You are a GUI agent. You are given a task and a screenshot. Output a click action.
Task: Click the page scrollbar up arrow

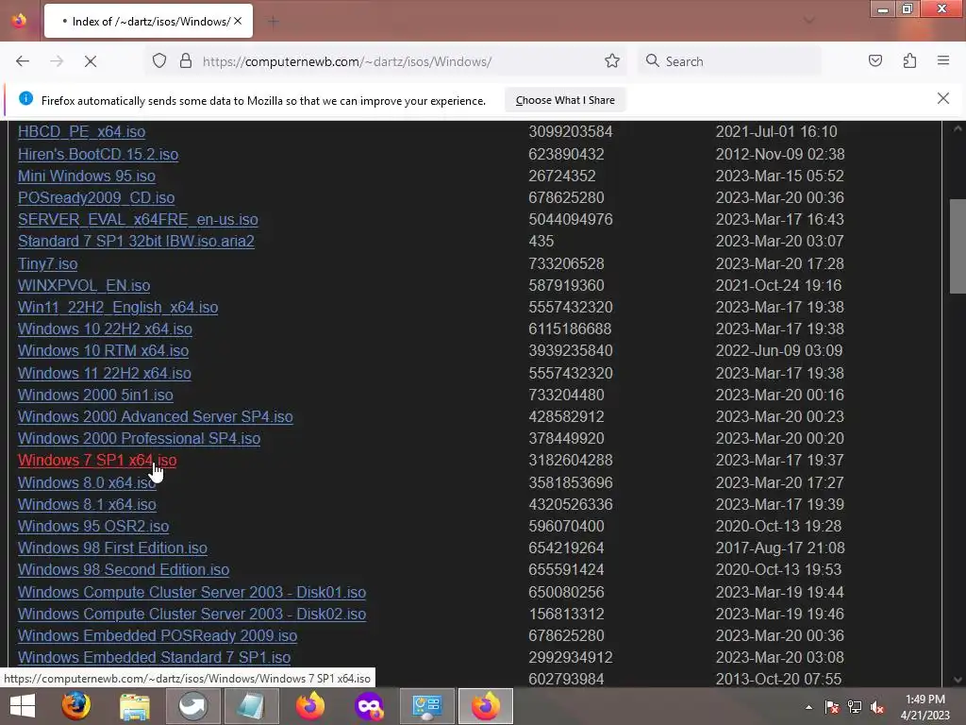[958, 128]
